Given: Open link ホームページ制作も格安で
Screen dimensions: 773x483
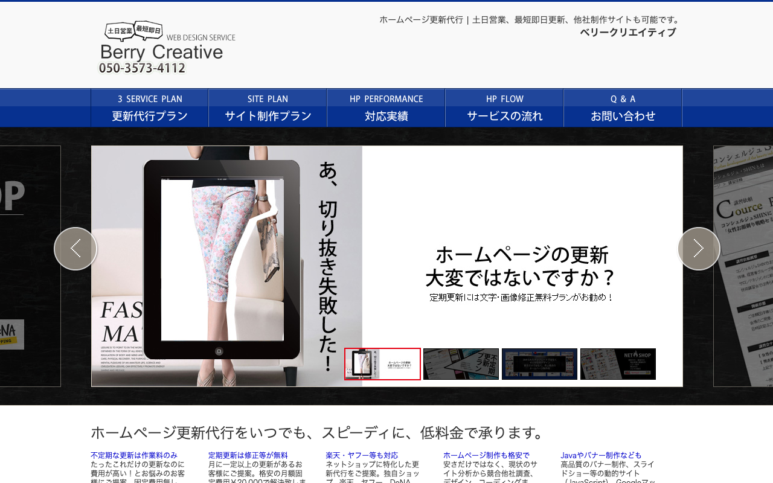Looking at the screenshot, I should click(x=486, y=455).
